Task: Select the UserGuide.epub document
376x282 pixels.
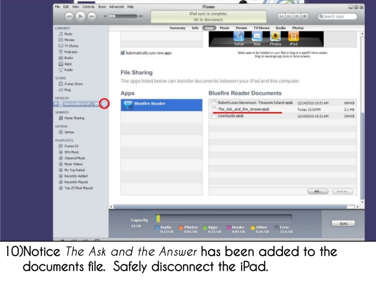Action: tap(283, 116)
